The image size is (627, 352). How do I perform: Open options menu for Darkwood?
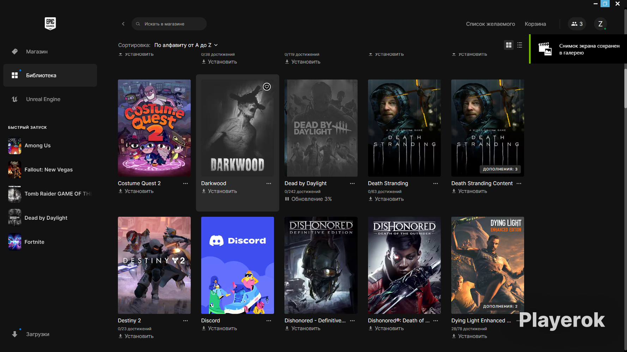click(269, 183)
